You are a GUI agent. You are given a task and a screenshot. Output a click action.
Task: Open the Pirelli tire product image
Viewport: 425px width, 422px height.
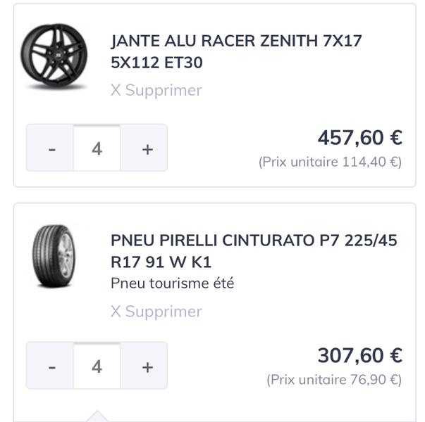[x=54, y=256]
